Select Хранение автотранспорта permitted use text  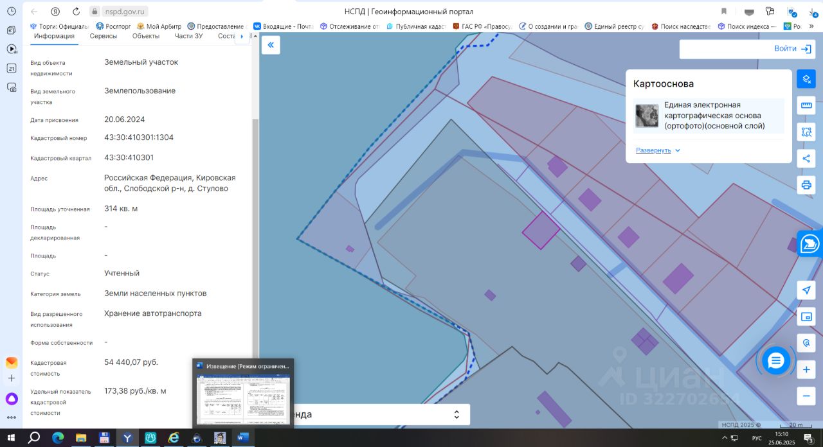[x=153, y=313]
